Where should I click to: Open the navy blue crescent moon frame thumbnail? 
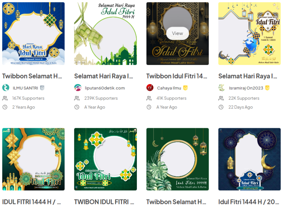(x=249, y=159)
